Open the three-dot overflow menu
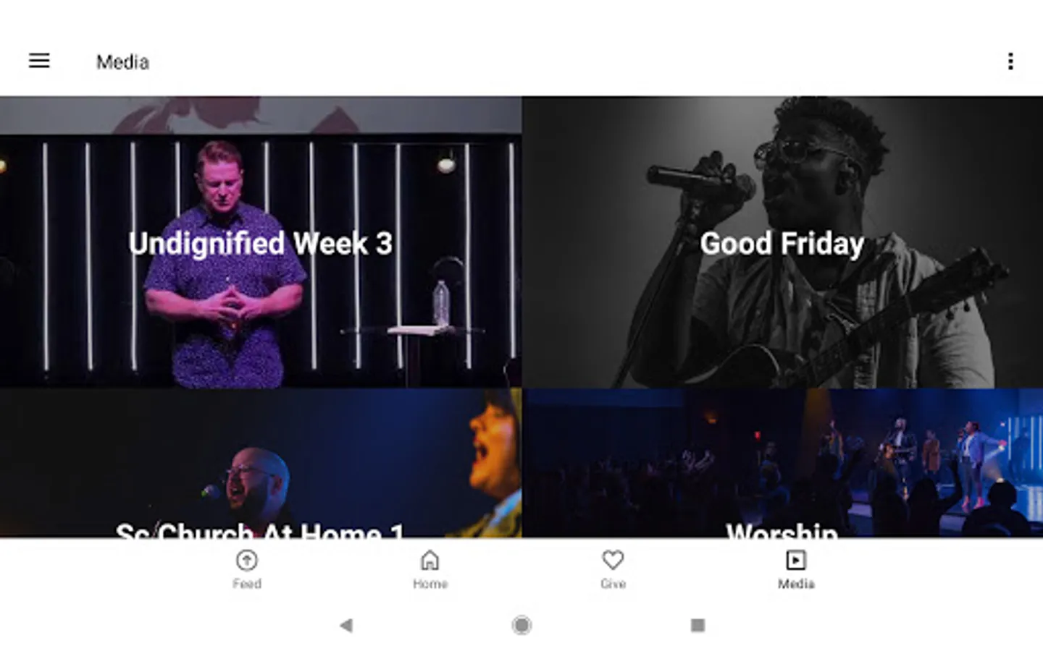1043x651 pixels. tap(1010, 61)
